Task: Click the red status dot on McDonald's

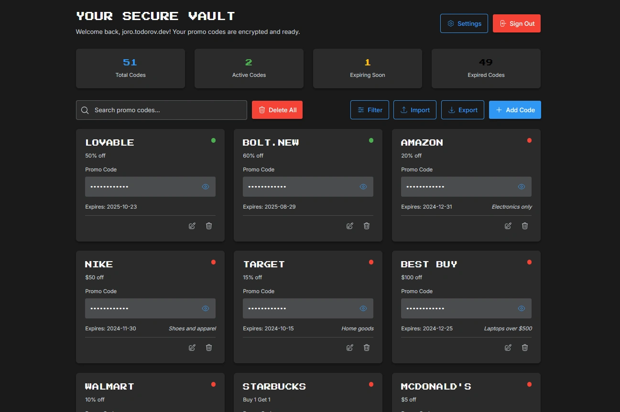Action: point(529,384)
